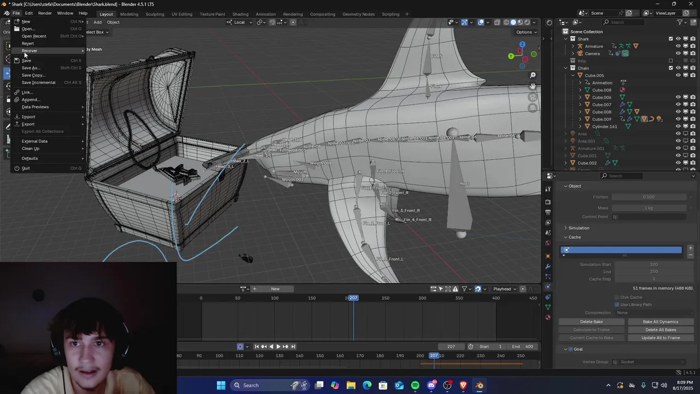Hide Armature with its eye icon
Viewport: 700px width, 394px height.
click(x=678, y=46)
